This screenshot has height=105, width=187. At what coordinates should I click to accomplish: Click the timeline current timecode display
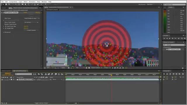[x=8, y=73]
